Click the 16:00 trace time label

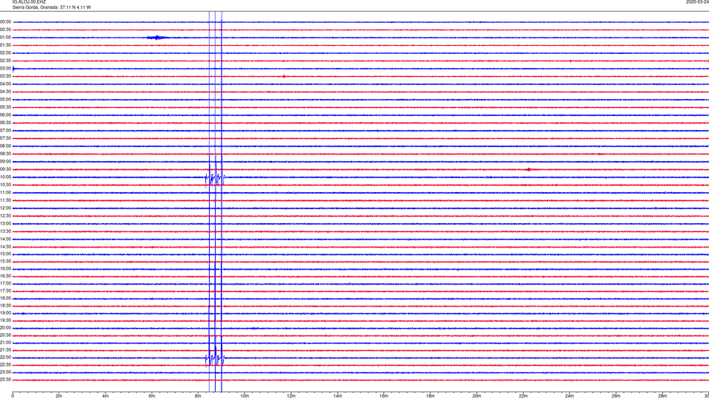(x=5, y=269)
